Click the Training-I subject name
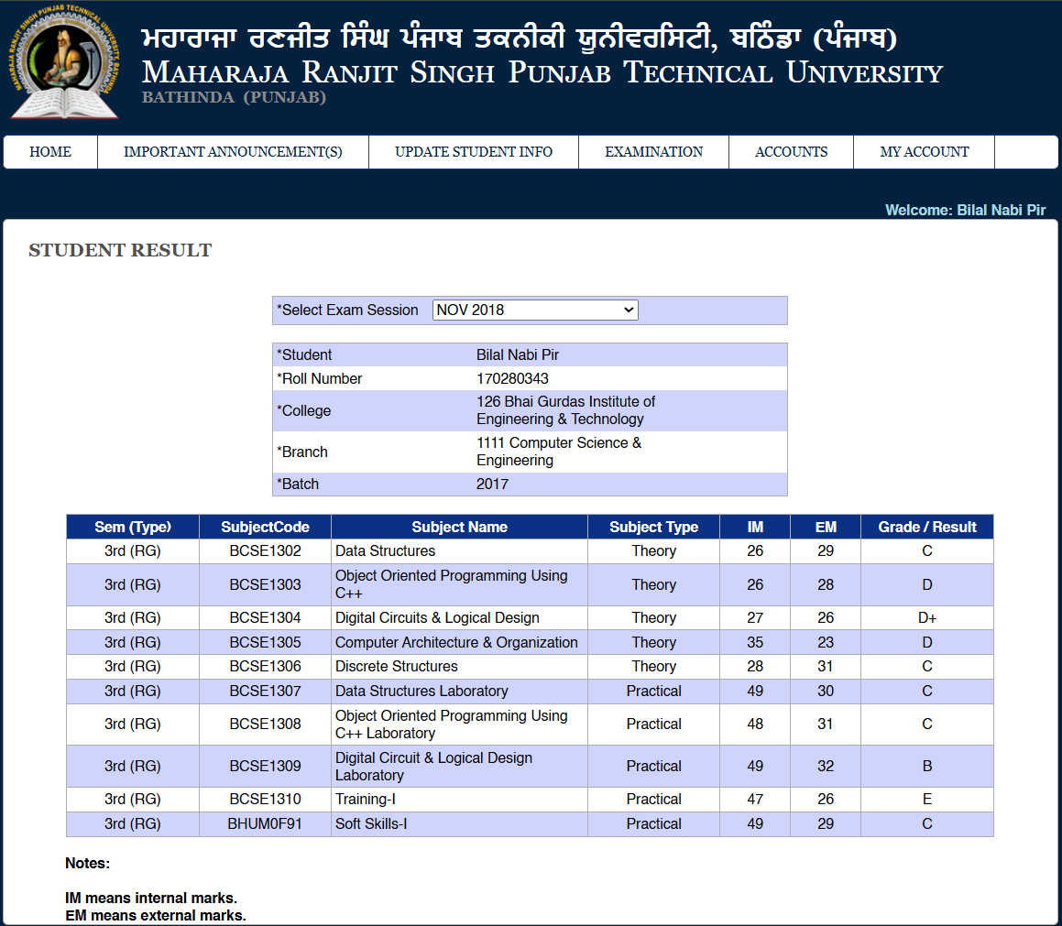The height and width of the screenshot is (926, 1062). click(366, 800)
